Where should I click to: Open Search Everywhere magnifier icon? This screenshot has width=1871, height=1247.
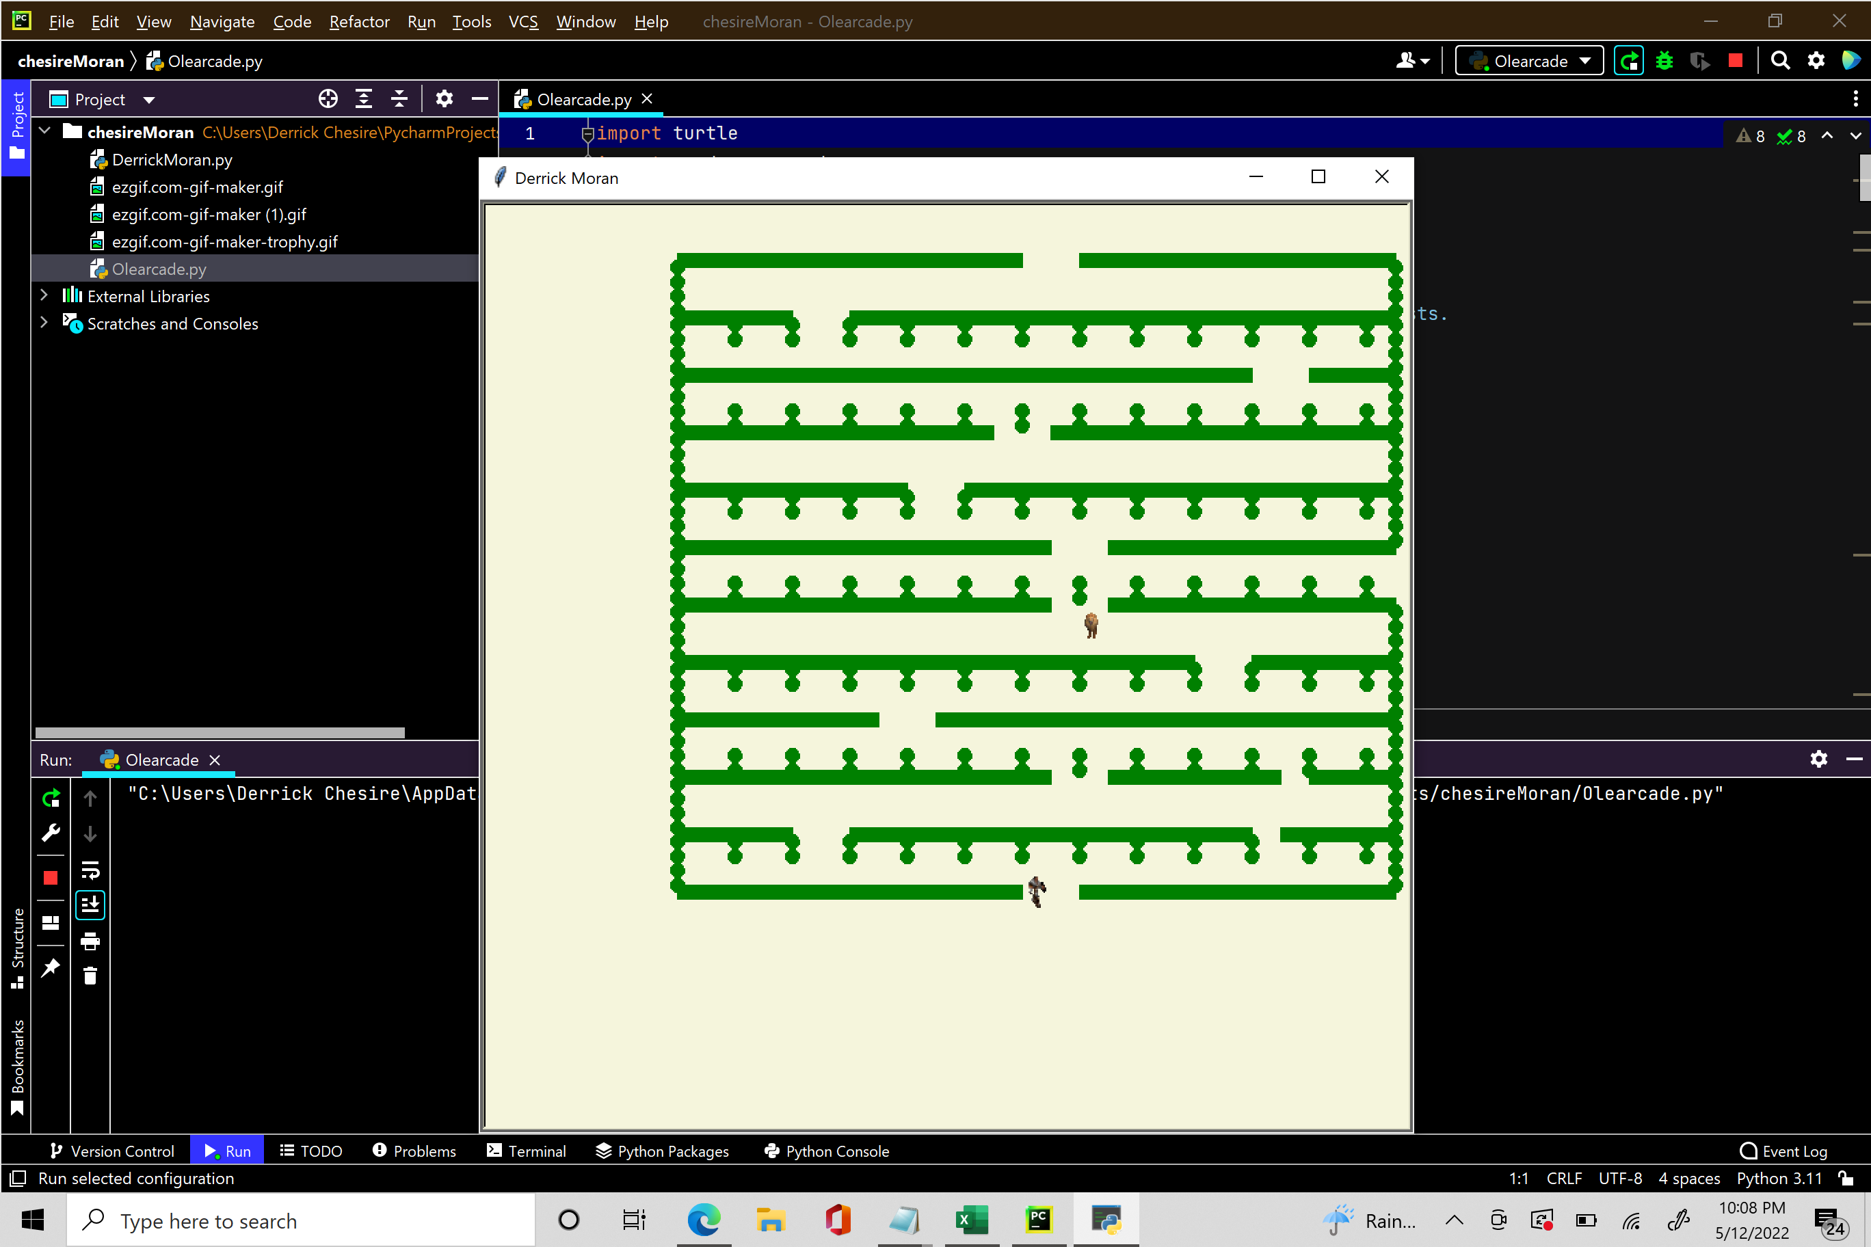[1779, 60]
